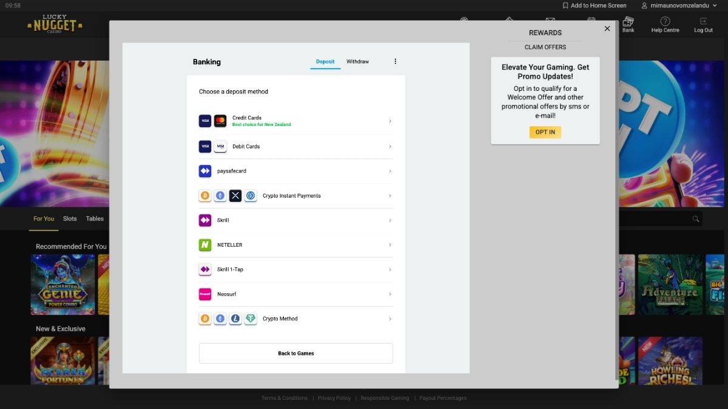Select the Tables category tab
This screenshot has width=728, height=409.
[95, 219]
